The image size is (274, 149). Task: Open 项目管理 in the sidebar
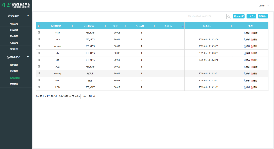pyautogui.click(x=14, y=65)
